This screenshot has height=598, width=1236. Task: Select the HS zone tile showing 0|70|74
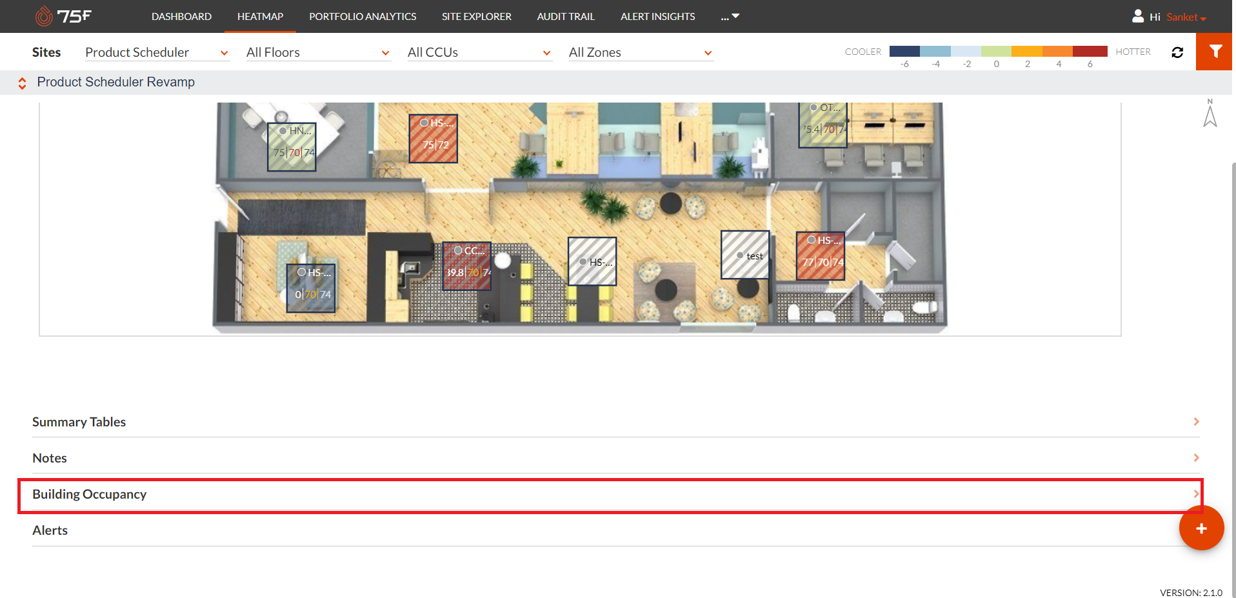click(311, 288)
